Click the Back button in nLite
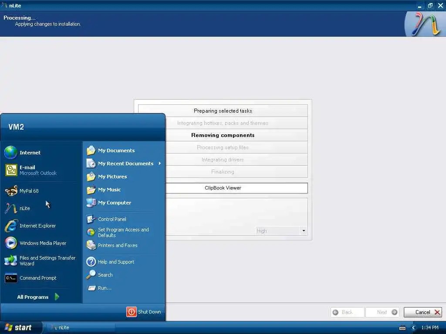Screen dimensions: 446x334 coord(347,312)
